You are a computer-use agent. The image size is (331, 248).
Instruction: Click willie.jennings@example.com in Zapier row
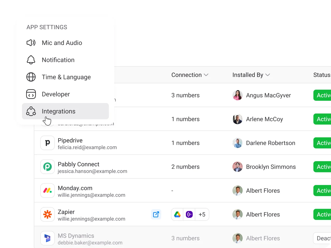pos(92,219)
